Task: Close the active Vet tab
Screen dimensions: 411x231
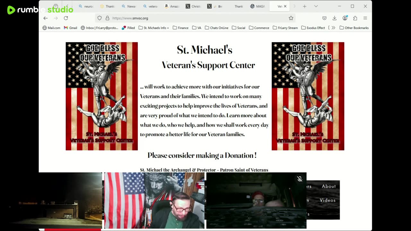Action: coord(285,6)
